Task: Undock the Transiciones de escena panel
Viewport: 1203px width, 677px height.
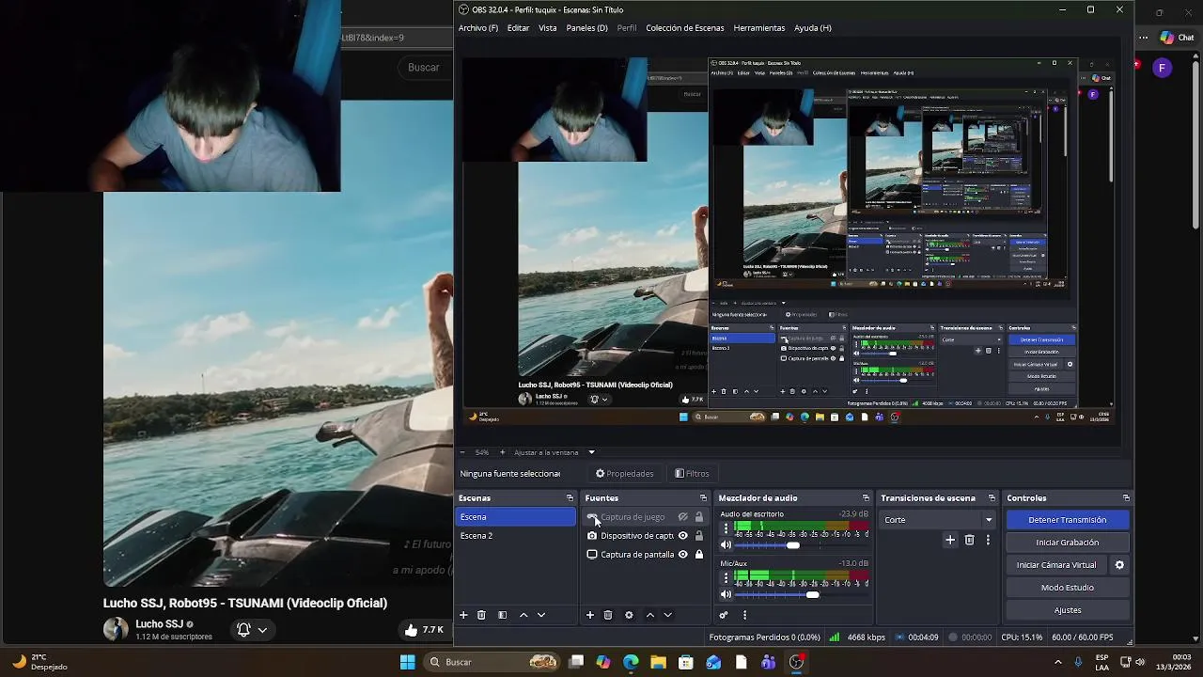Action: click(x=992, y=498)
